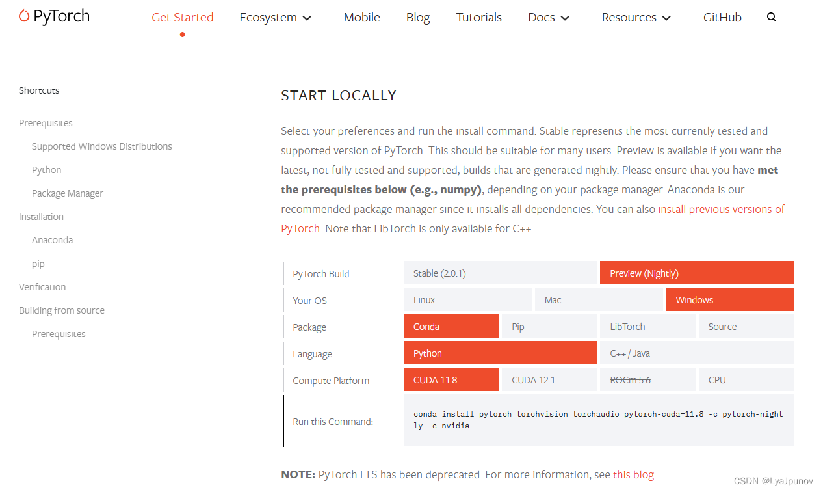
Task: Jump to Anaconda shortcut
Action: [x=53, y=240]
